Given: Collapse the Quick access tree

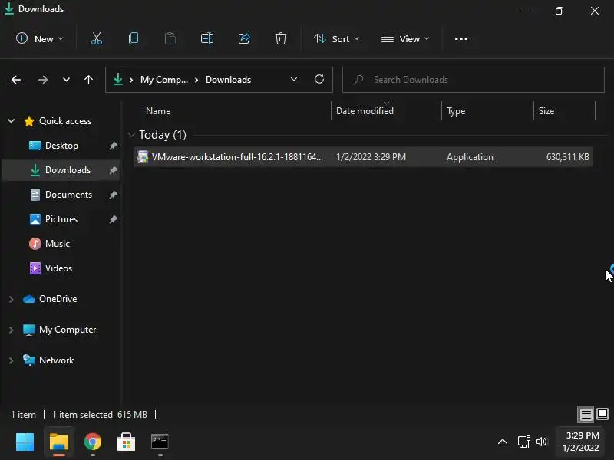Looking at the screenshot, I should click(x=11, y=121).
